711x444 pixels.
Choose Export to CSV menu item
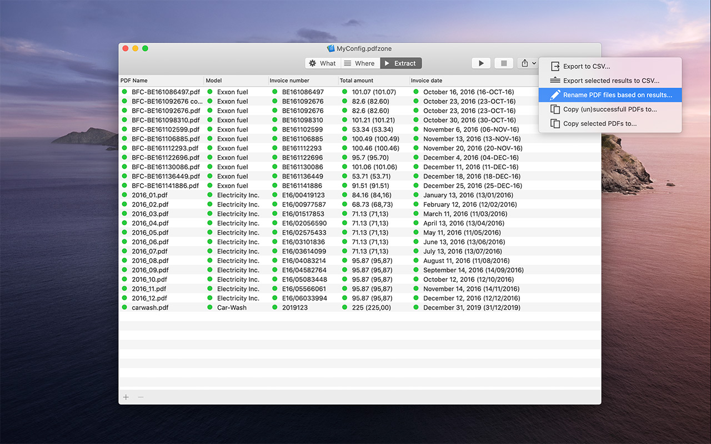point(586,67)
